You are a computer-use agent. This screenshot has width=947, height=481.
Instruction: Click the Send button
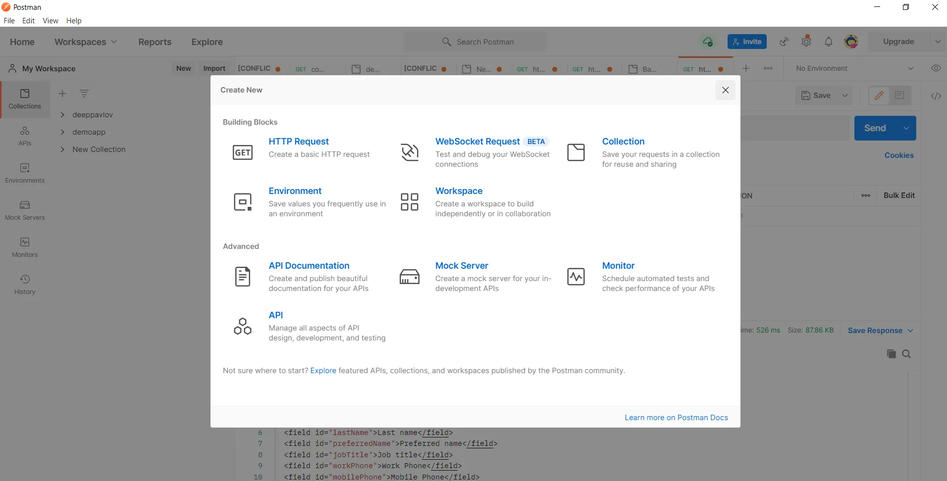click(x=875, y=128)
